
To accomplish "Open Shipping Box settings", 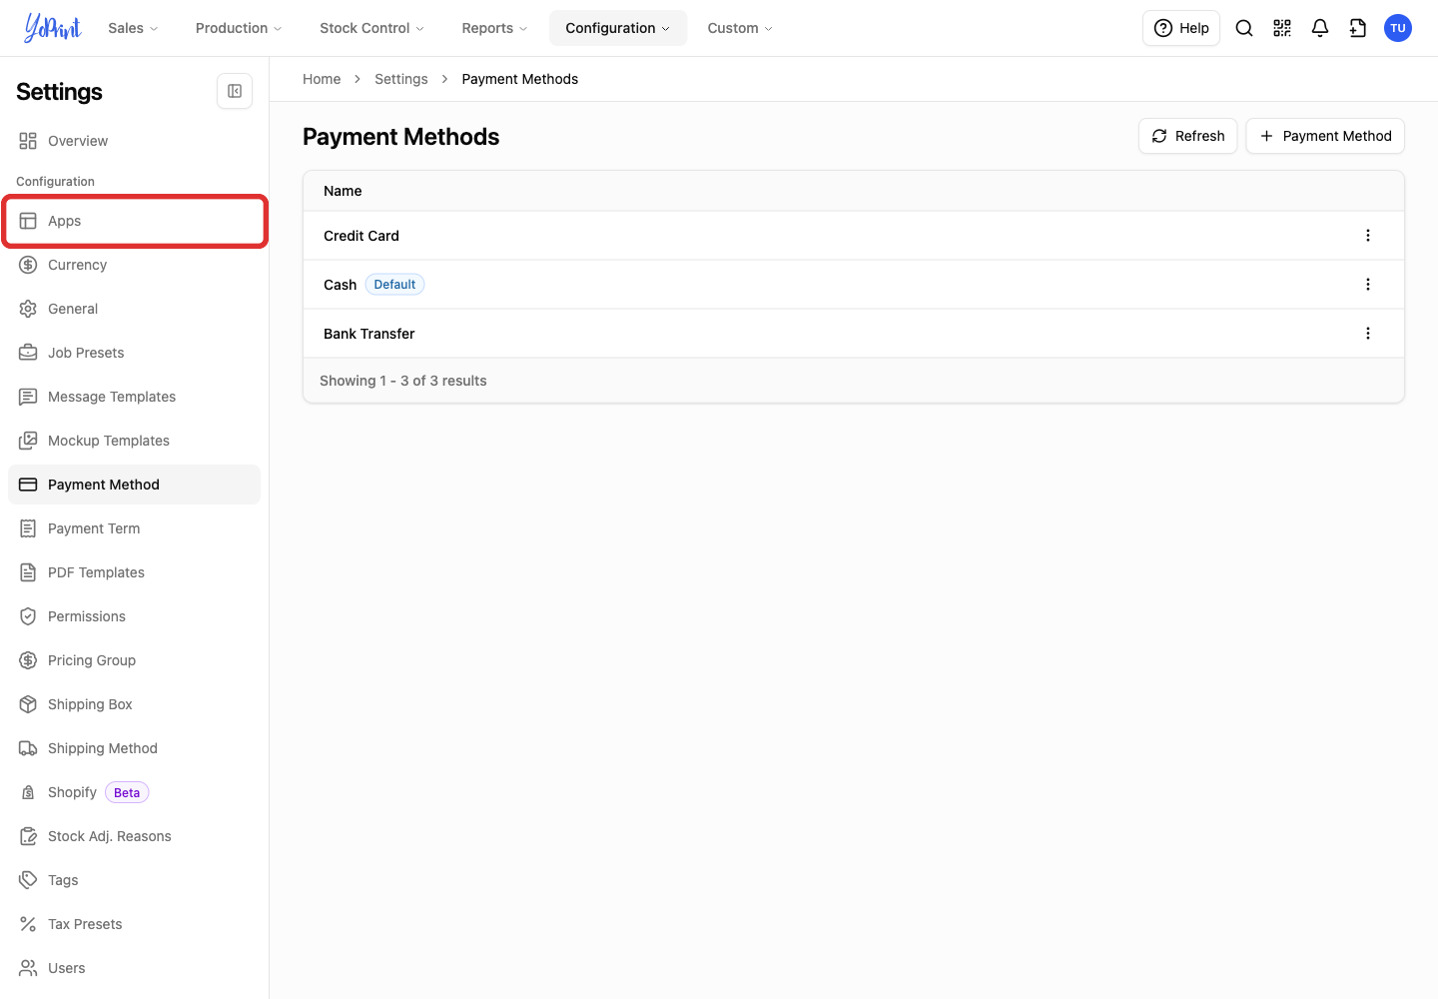I will [134, 704].
